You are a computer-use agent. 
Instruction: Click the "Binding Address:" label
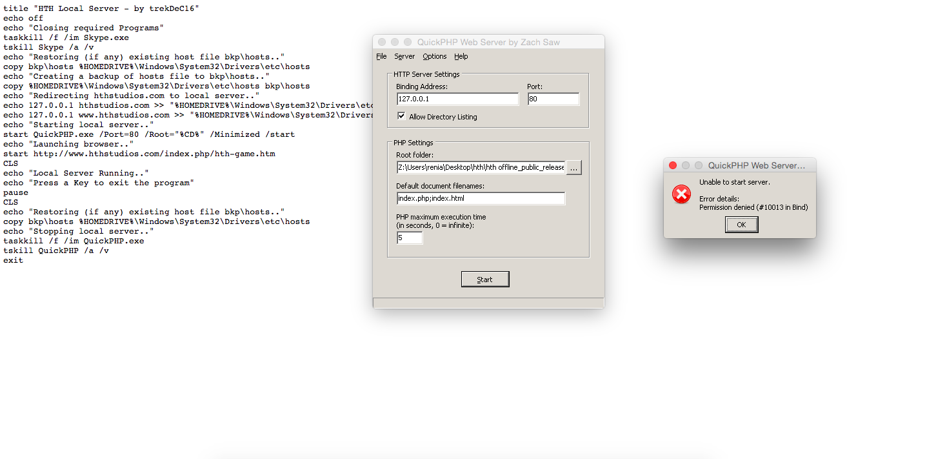click(422, 87)
